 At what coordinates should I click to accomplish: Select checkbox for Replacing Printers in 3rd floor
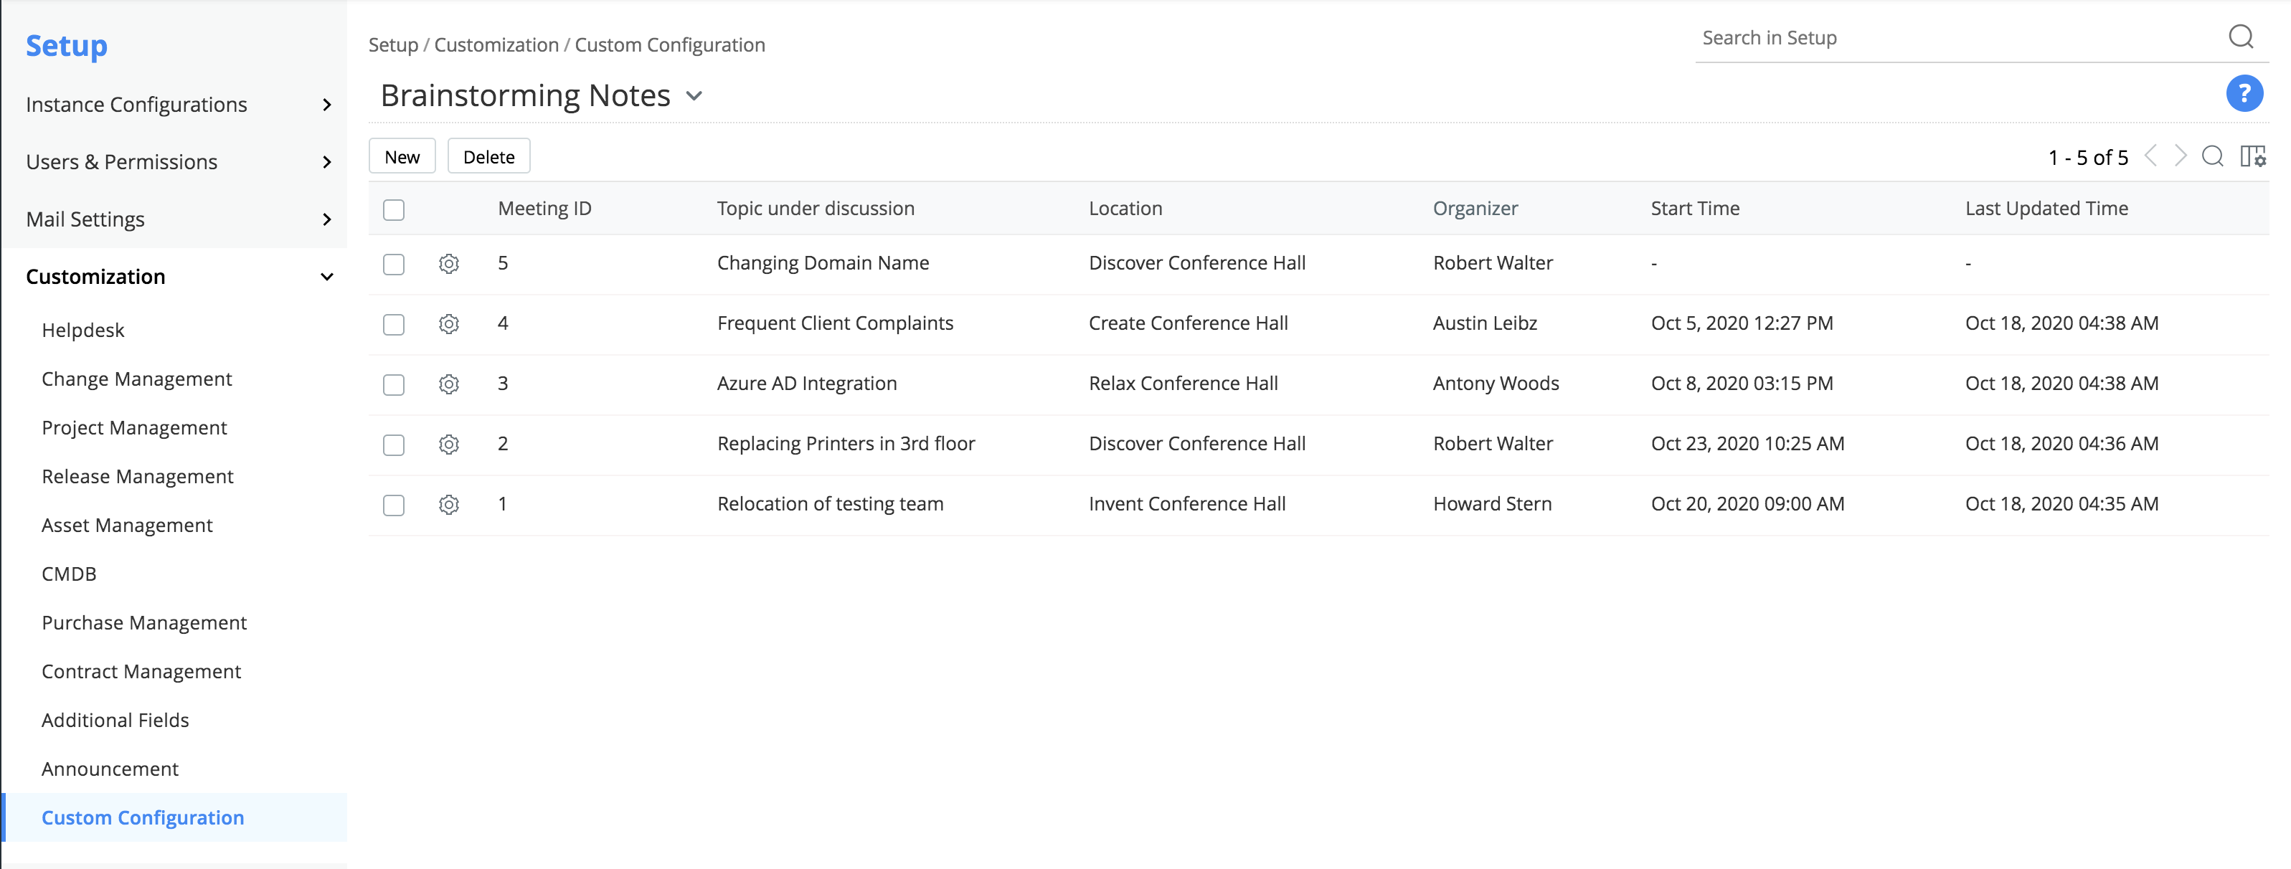(x=393, y=445)
